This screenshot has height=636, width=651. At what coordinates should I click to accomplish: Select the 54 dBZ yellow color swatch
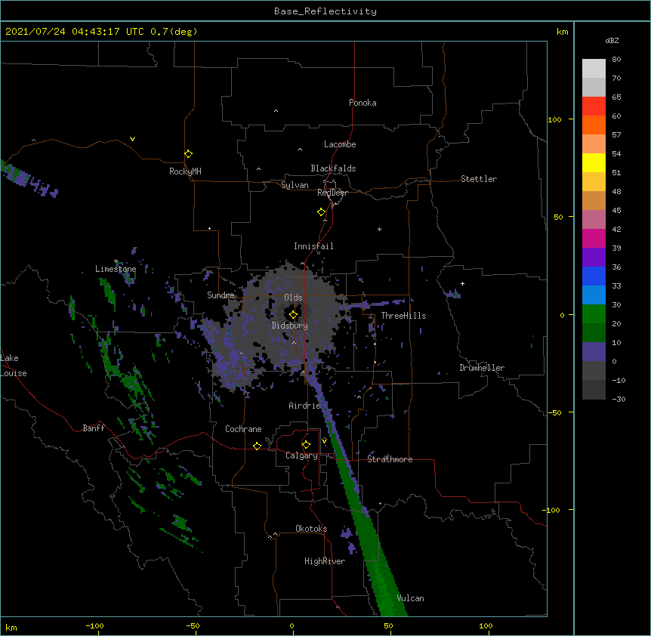594,162
